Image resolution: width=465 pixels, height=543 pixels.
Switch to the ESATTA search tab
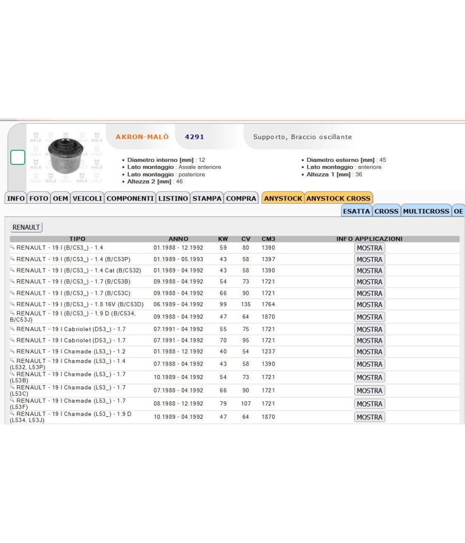[x=357, y=211]
